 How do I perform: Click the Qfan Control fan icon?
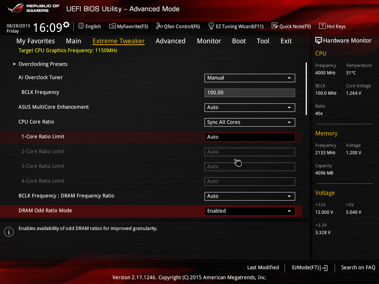[159, 26]
